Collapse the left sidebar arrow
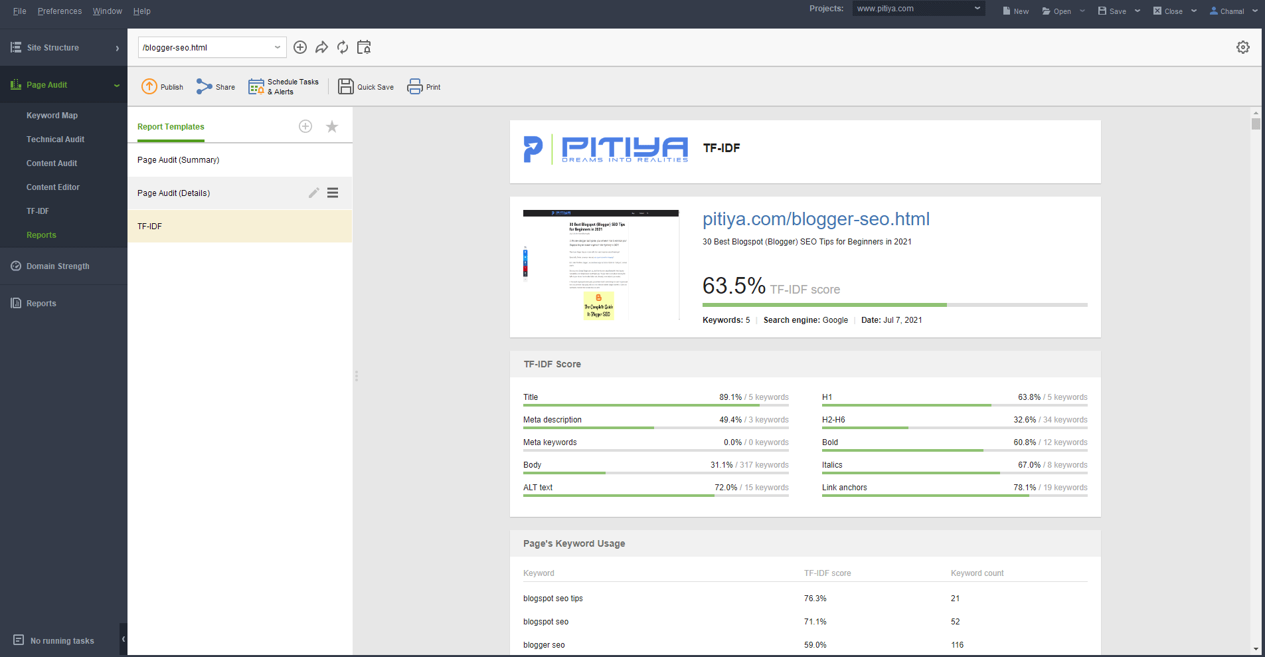1265x657 pixels. point(124,639)
